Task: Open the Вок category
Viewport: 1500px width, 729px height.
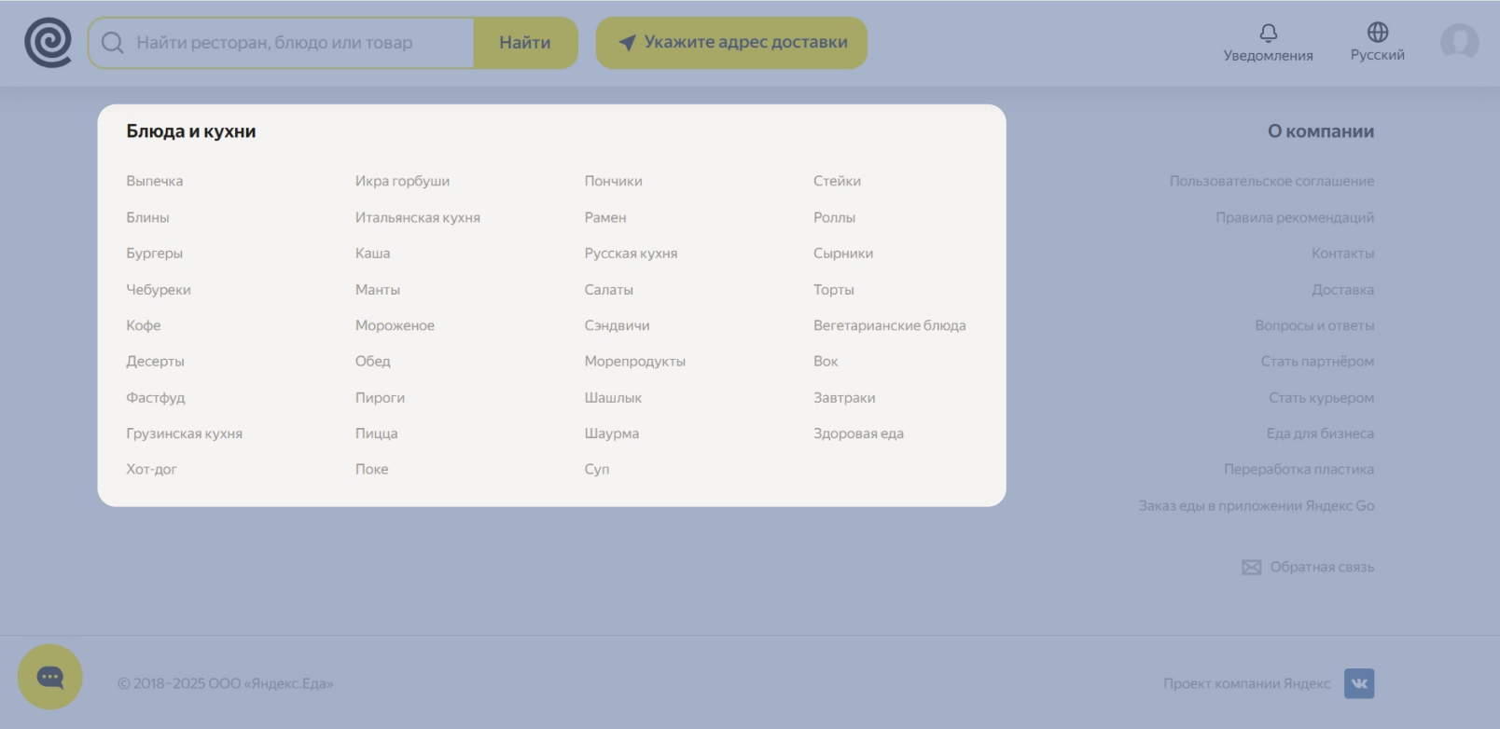Action: (x=826, y=362)
